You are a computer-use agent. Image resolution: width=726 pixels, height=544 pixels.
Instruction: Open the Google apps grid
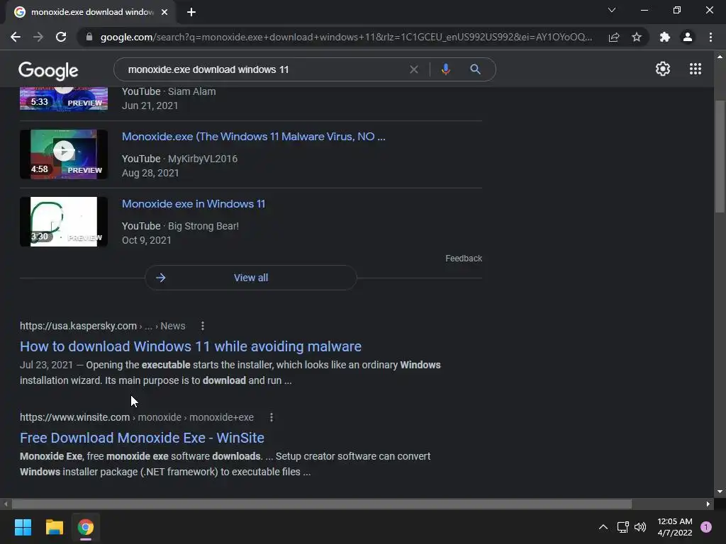[x=695, y=69]
